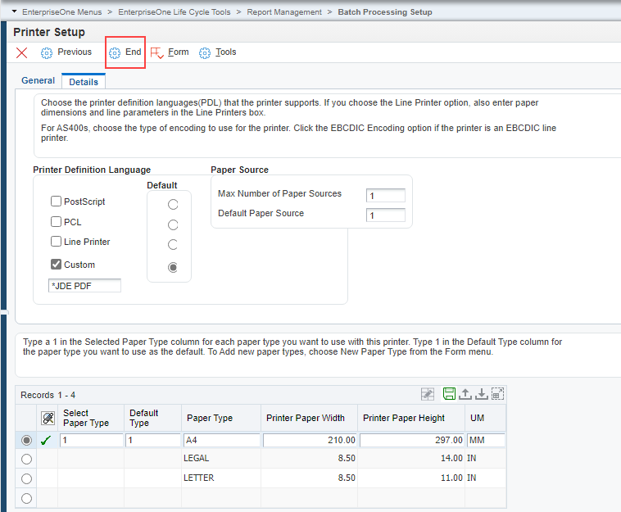
Task: Edit Max Number of Paper Sources field
Action: coord(385,196)
